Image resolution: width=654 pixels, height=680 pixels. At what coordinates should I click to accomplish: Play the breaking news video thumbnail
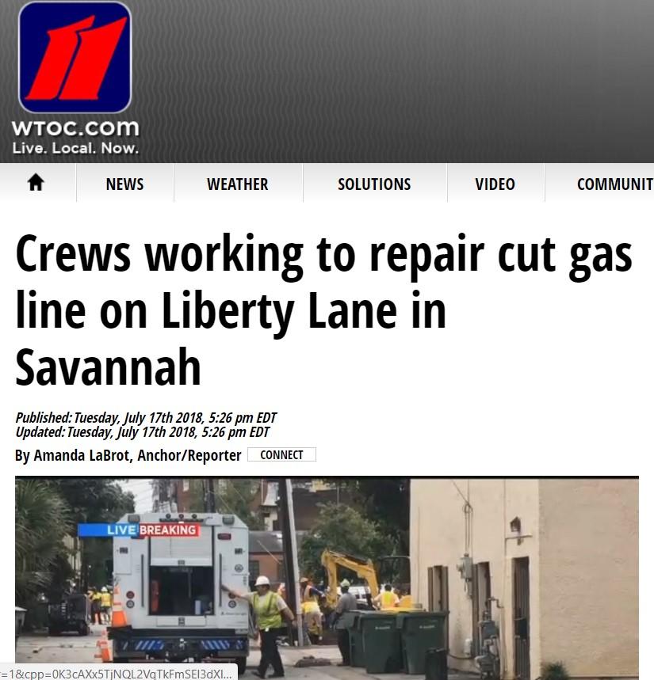327,578
